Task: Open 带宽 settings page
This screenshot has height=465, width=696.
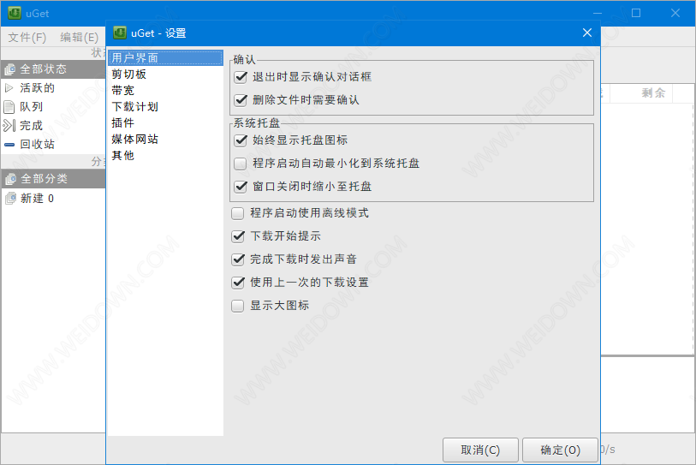Action: coord(165,91)
